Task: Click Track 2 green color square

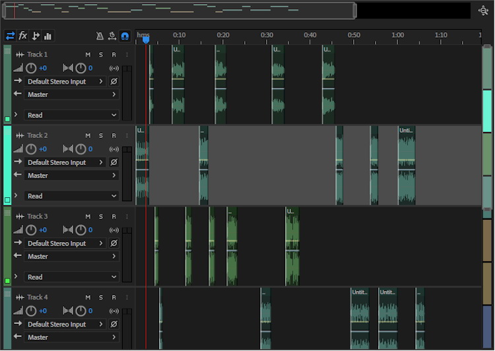Action: tap(7, 200)
